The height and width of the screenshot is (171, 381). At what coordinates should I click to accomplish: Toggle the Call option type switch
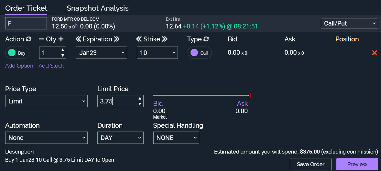(x=200, y=53)
